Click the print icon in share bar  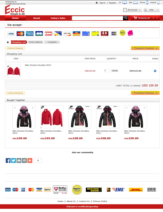pyautogui.click(x=24, y=160)
